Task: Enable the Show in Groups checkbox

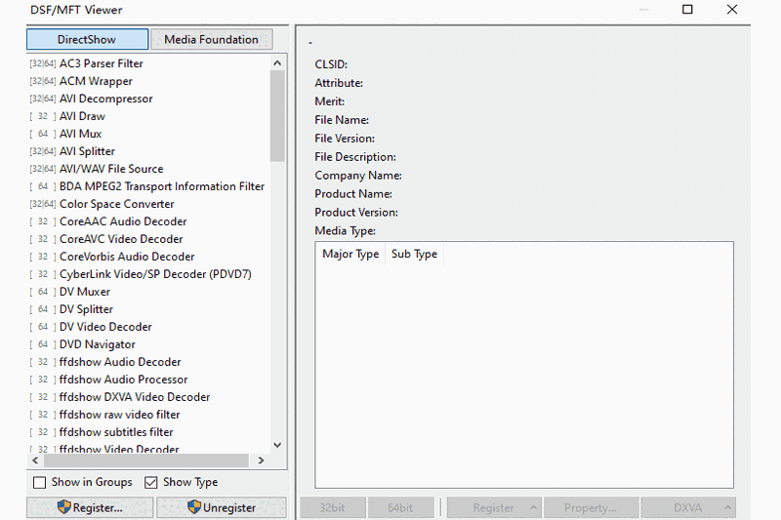Action: coord(40,482)
